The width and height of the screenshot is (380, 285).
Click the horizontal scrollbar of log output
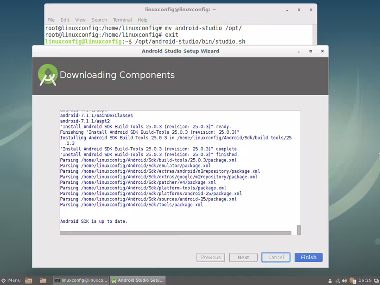pyautogui.click(x=176, y=233)
